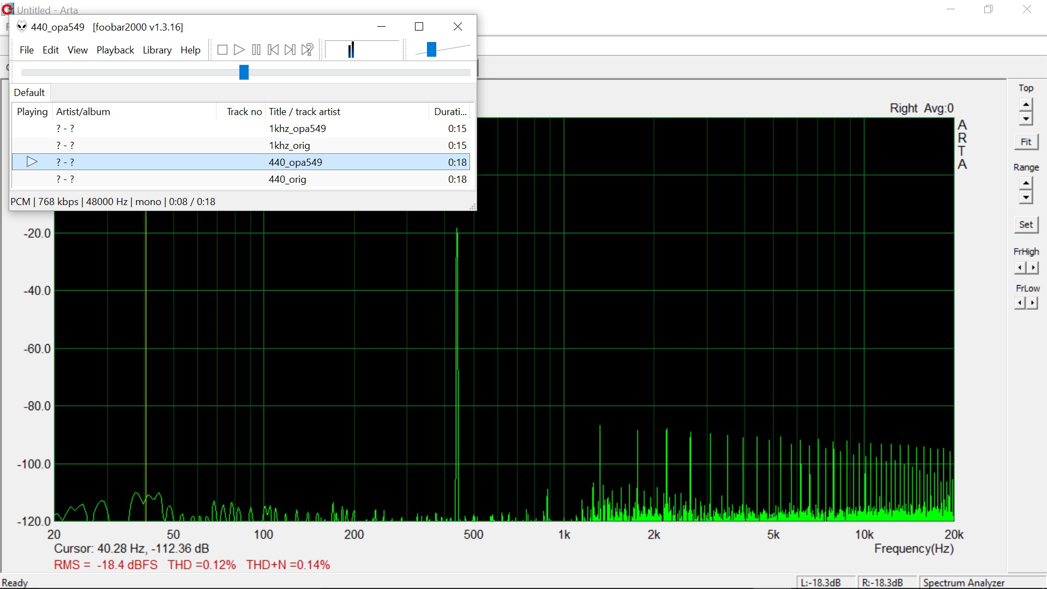Minimize the Arta window
The width and height of the screenshot is (1047, 589).
pyautogui.click(x=950, y=9)
